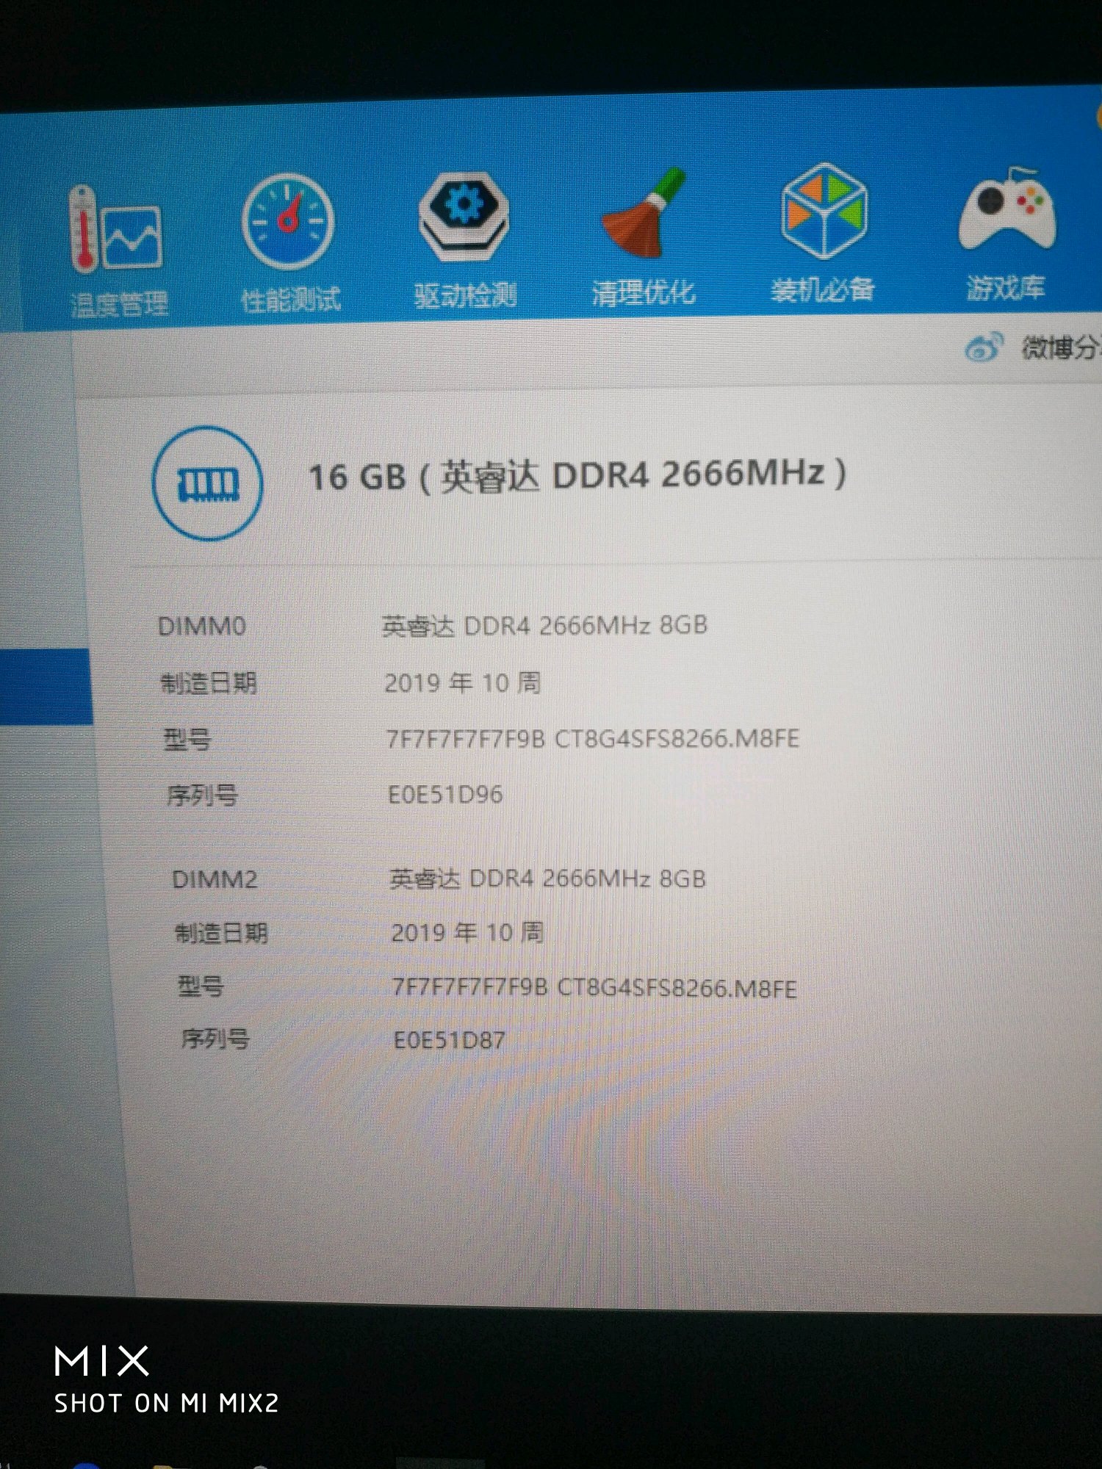
Task: Select the highlighted blue sidebar item
Action: pyautogui.click(x=46, y=686)
